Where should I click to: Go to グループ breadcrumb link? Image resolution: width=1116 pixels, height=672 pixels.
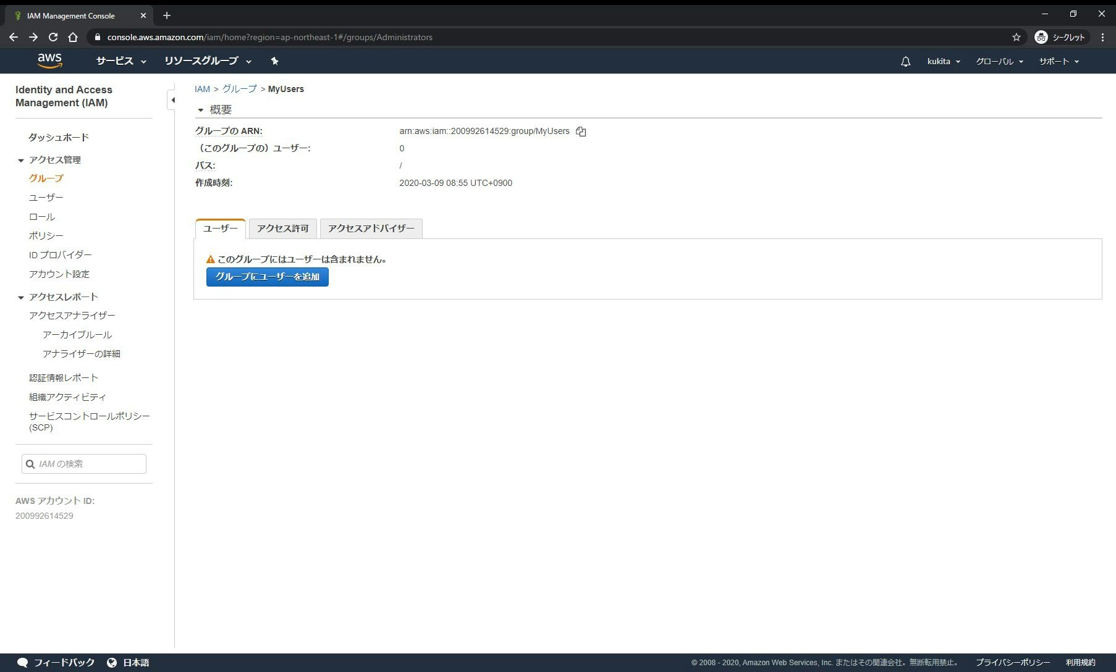coord(240,89)
